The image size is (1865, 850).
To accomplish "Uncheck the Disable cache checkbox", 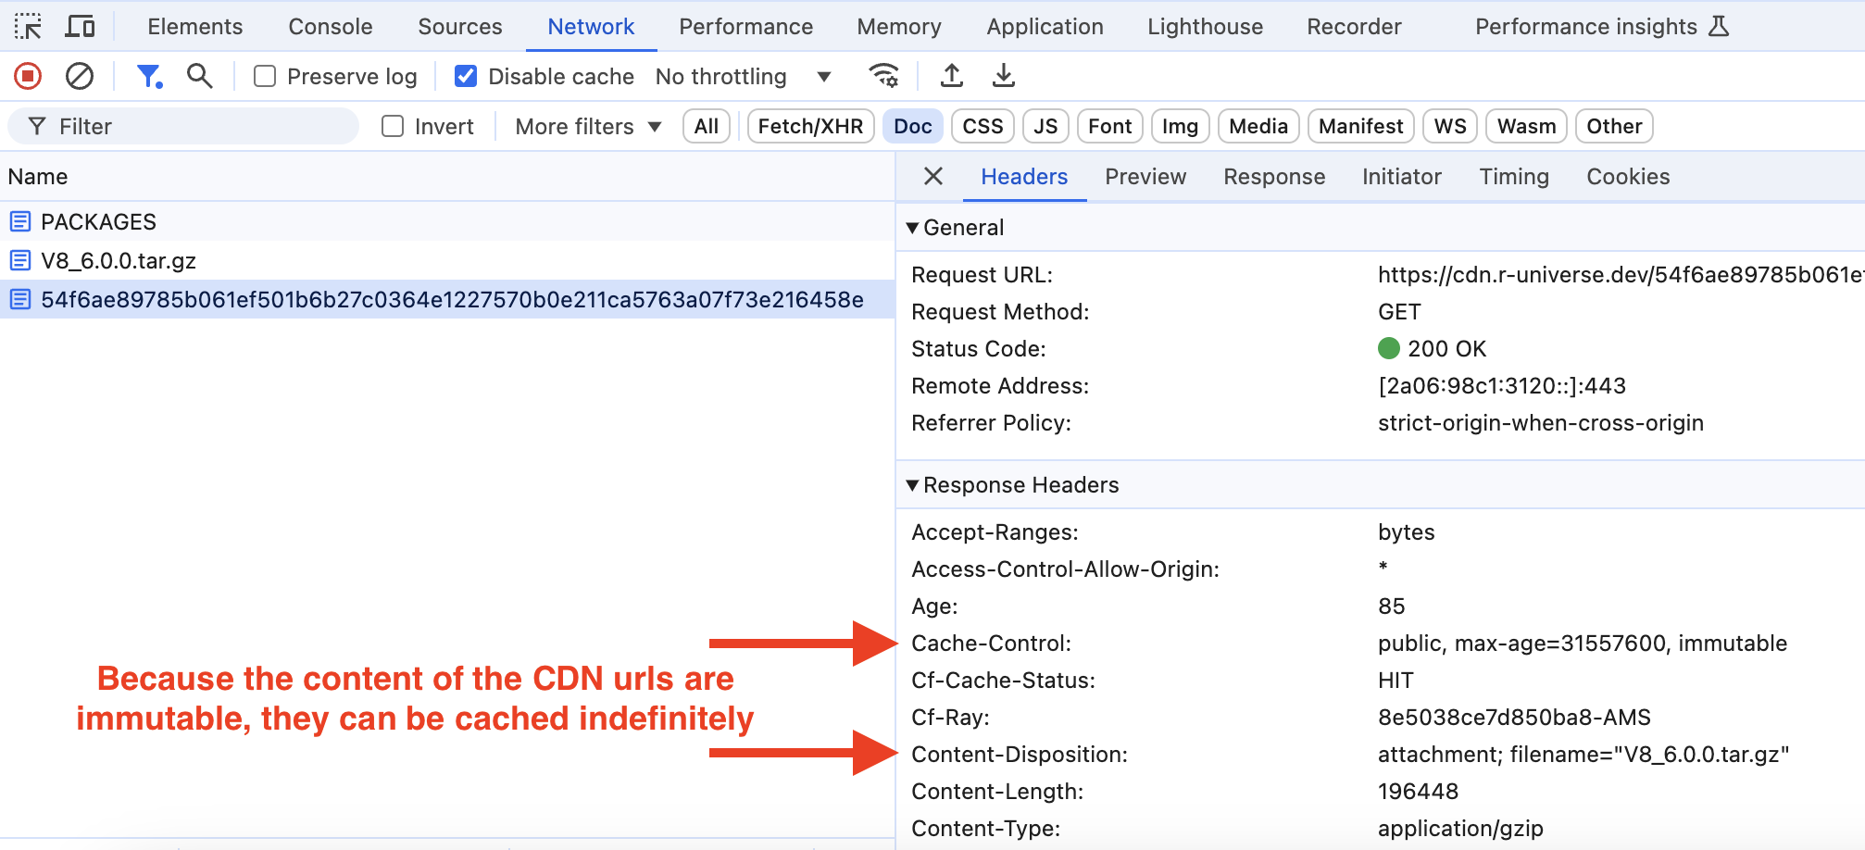I will click(466, 76).
